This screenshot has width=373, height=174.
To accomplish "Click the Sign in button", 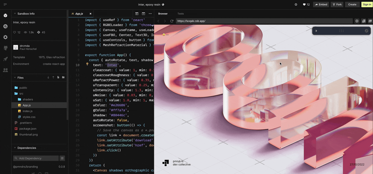I will click(367, 5).
